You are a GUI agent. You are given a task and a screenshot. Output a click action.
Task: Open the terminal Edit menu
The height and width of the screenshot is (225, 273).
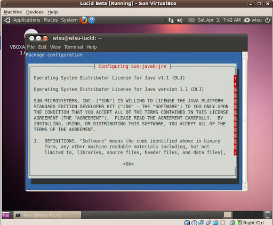(x=42, y=47)
